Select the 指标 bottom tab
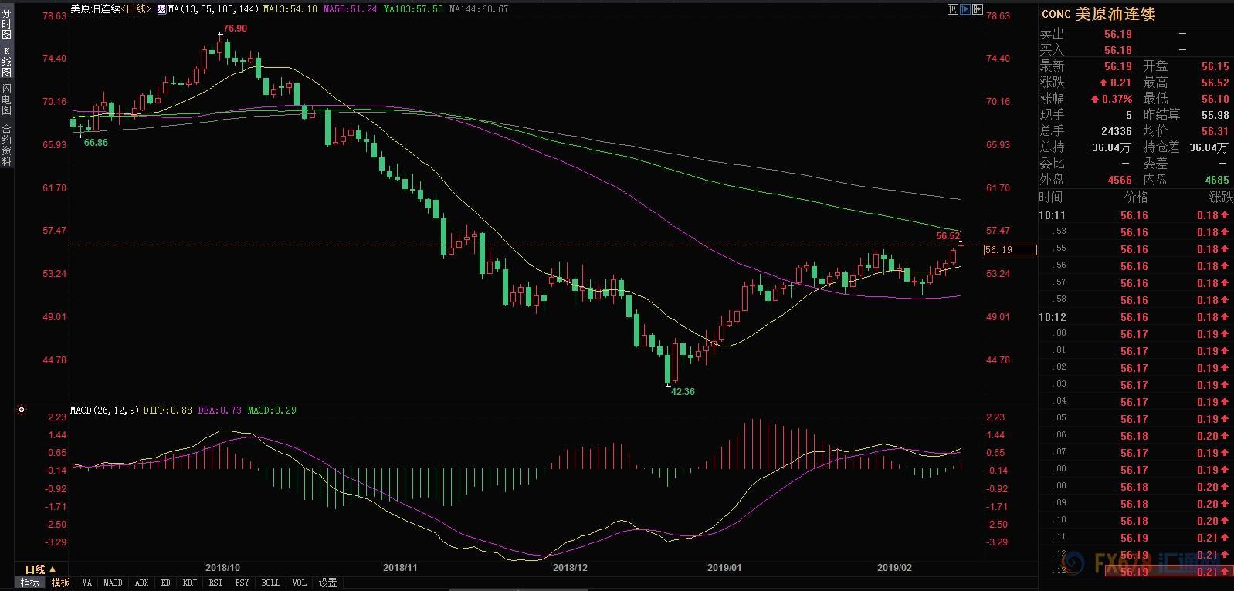 tap(30, 583)
